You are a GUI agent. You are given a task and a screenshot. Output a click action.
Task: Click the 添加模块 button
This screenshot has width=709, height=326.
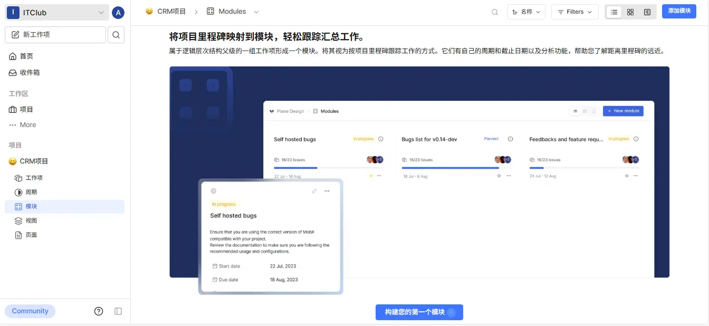(679, 11)
